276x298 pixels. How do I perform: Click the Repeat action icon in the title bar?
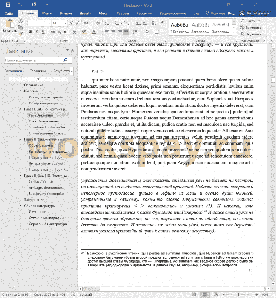coord(34,4)
